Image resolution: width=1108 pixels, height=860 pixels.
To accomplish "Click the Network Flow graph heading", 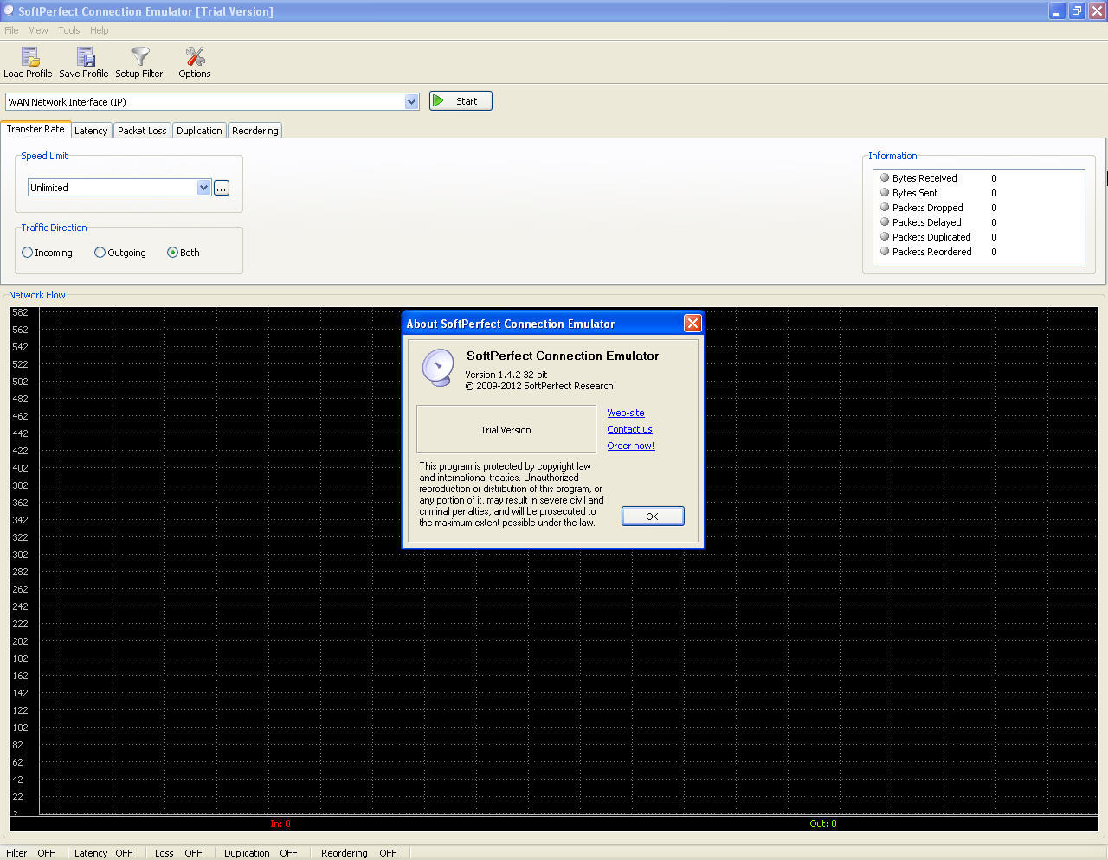I will pyautogui.click(x=37, y=295).
